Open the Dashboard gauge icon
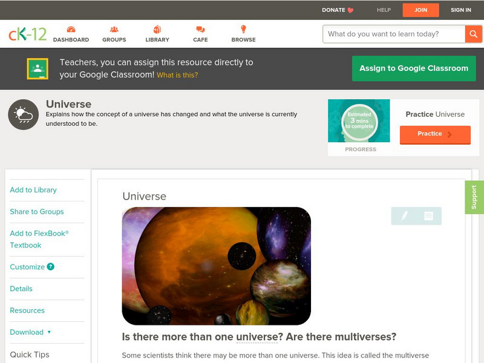Screen dimensions: 484x363 click(71, 29)
